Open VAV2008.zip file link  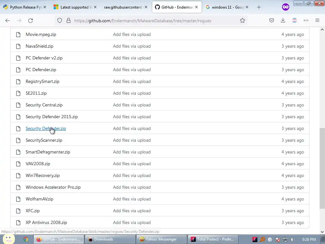click(38, 164)
